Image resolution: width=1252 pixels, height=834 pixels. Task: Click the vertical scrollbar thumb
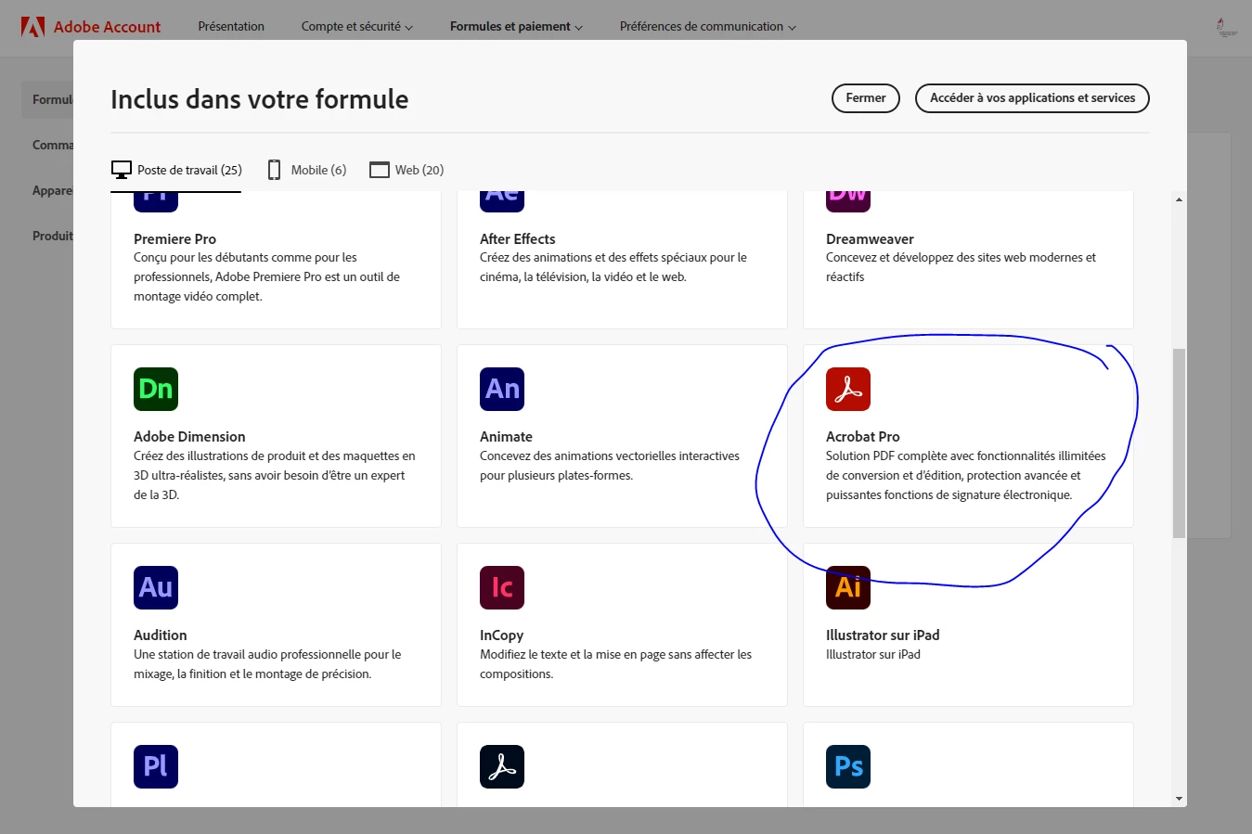pos(1179,443)
